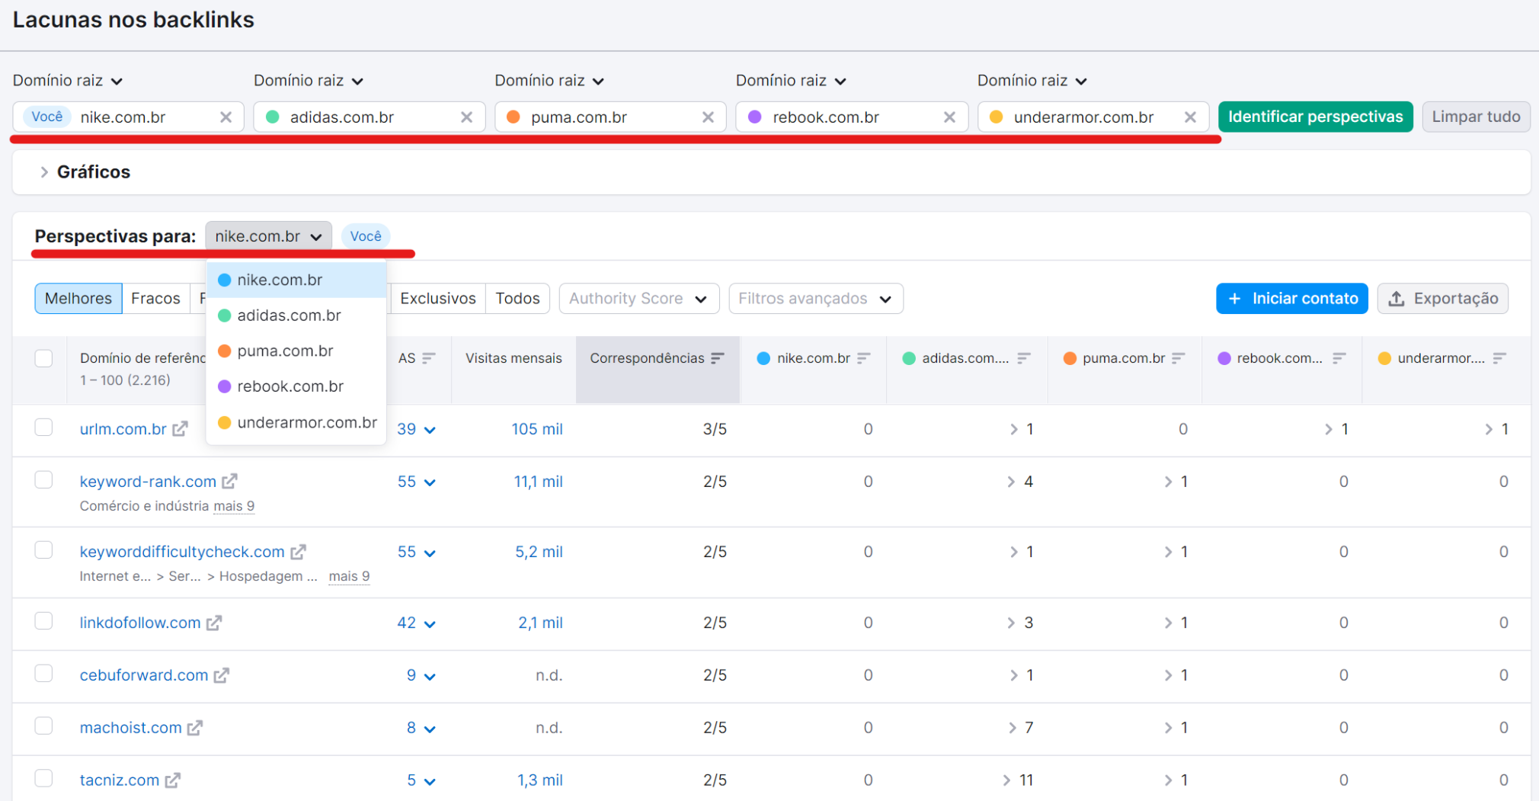Open Domínio raiz dropdown above rebook.com.br
The image size is (1539, 801).
coord(791,81)
